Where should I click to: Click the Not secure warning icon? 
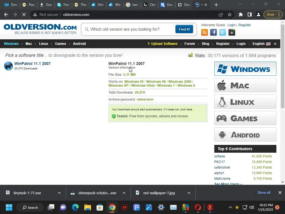coord(35,14)
